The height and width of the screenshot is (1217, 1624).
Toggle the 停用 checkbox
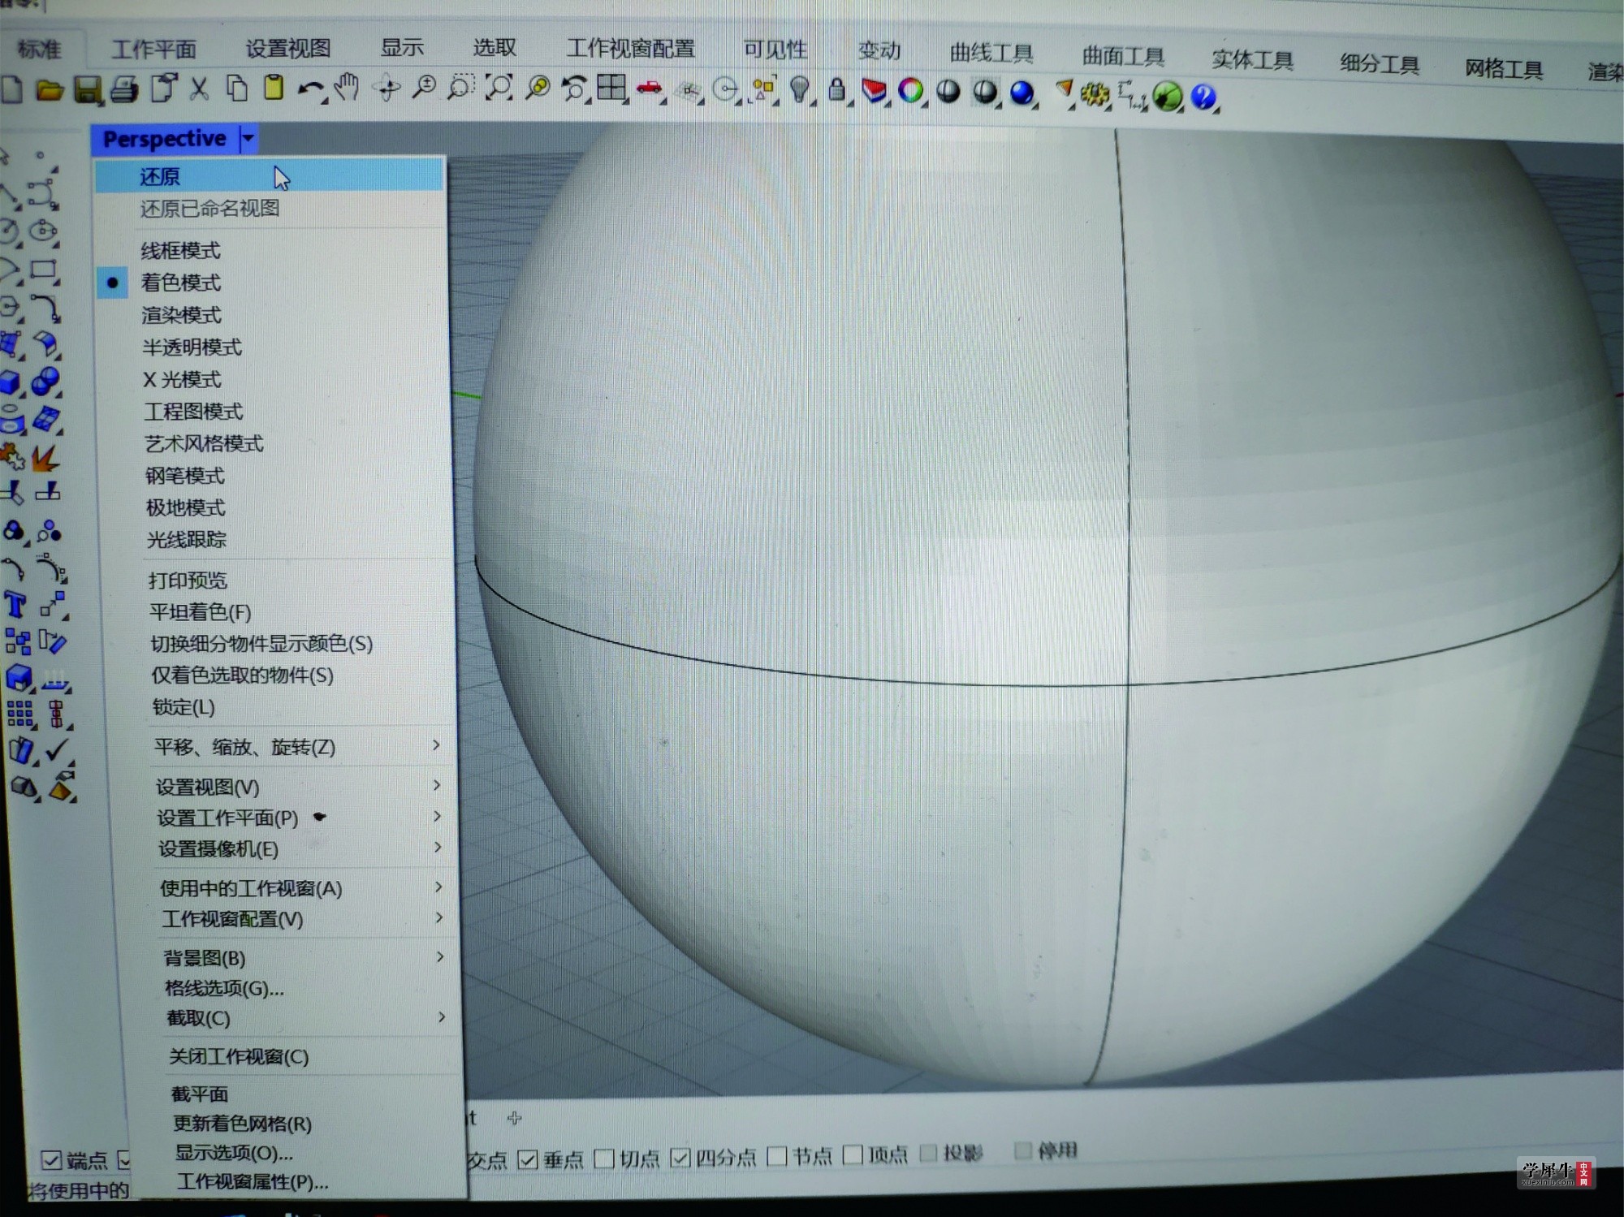click(1023, 1150)
